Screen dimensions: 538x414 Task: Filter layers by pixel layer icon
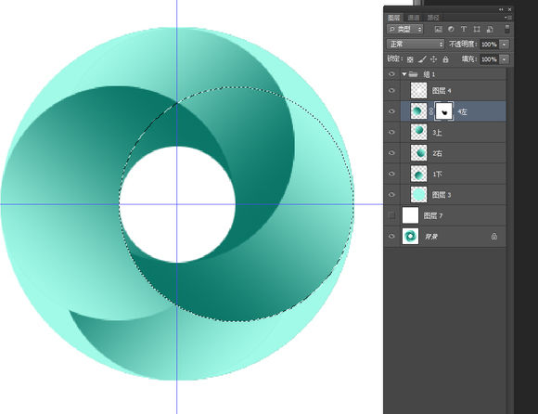438,29
